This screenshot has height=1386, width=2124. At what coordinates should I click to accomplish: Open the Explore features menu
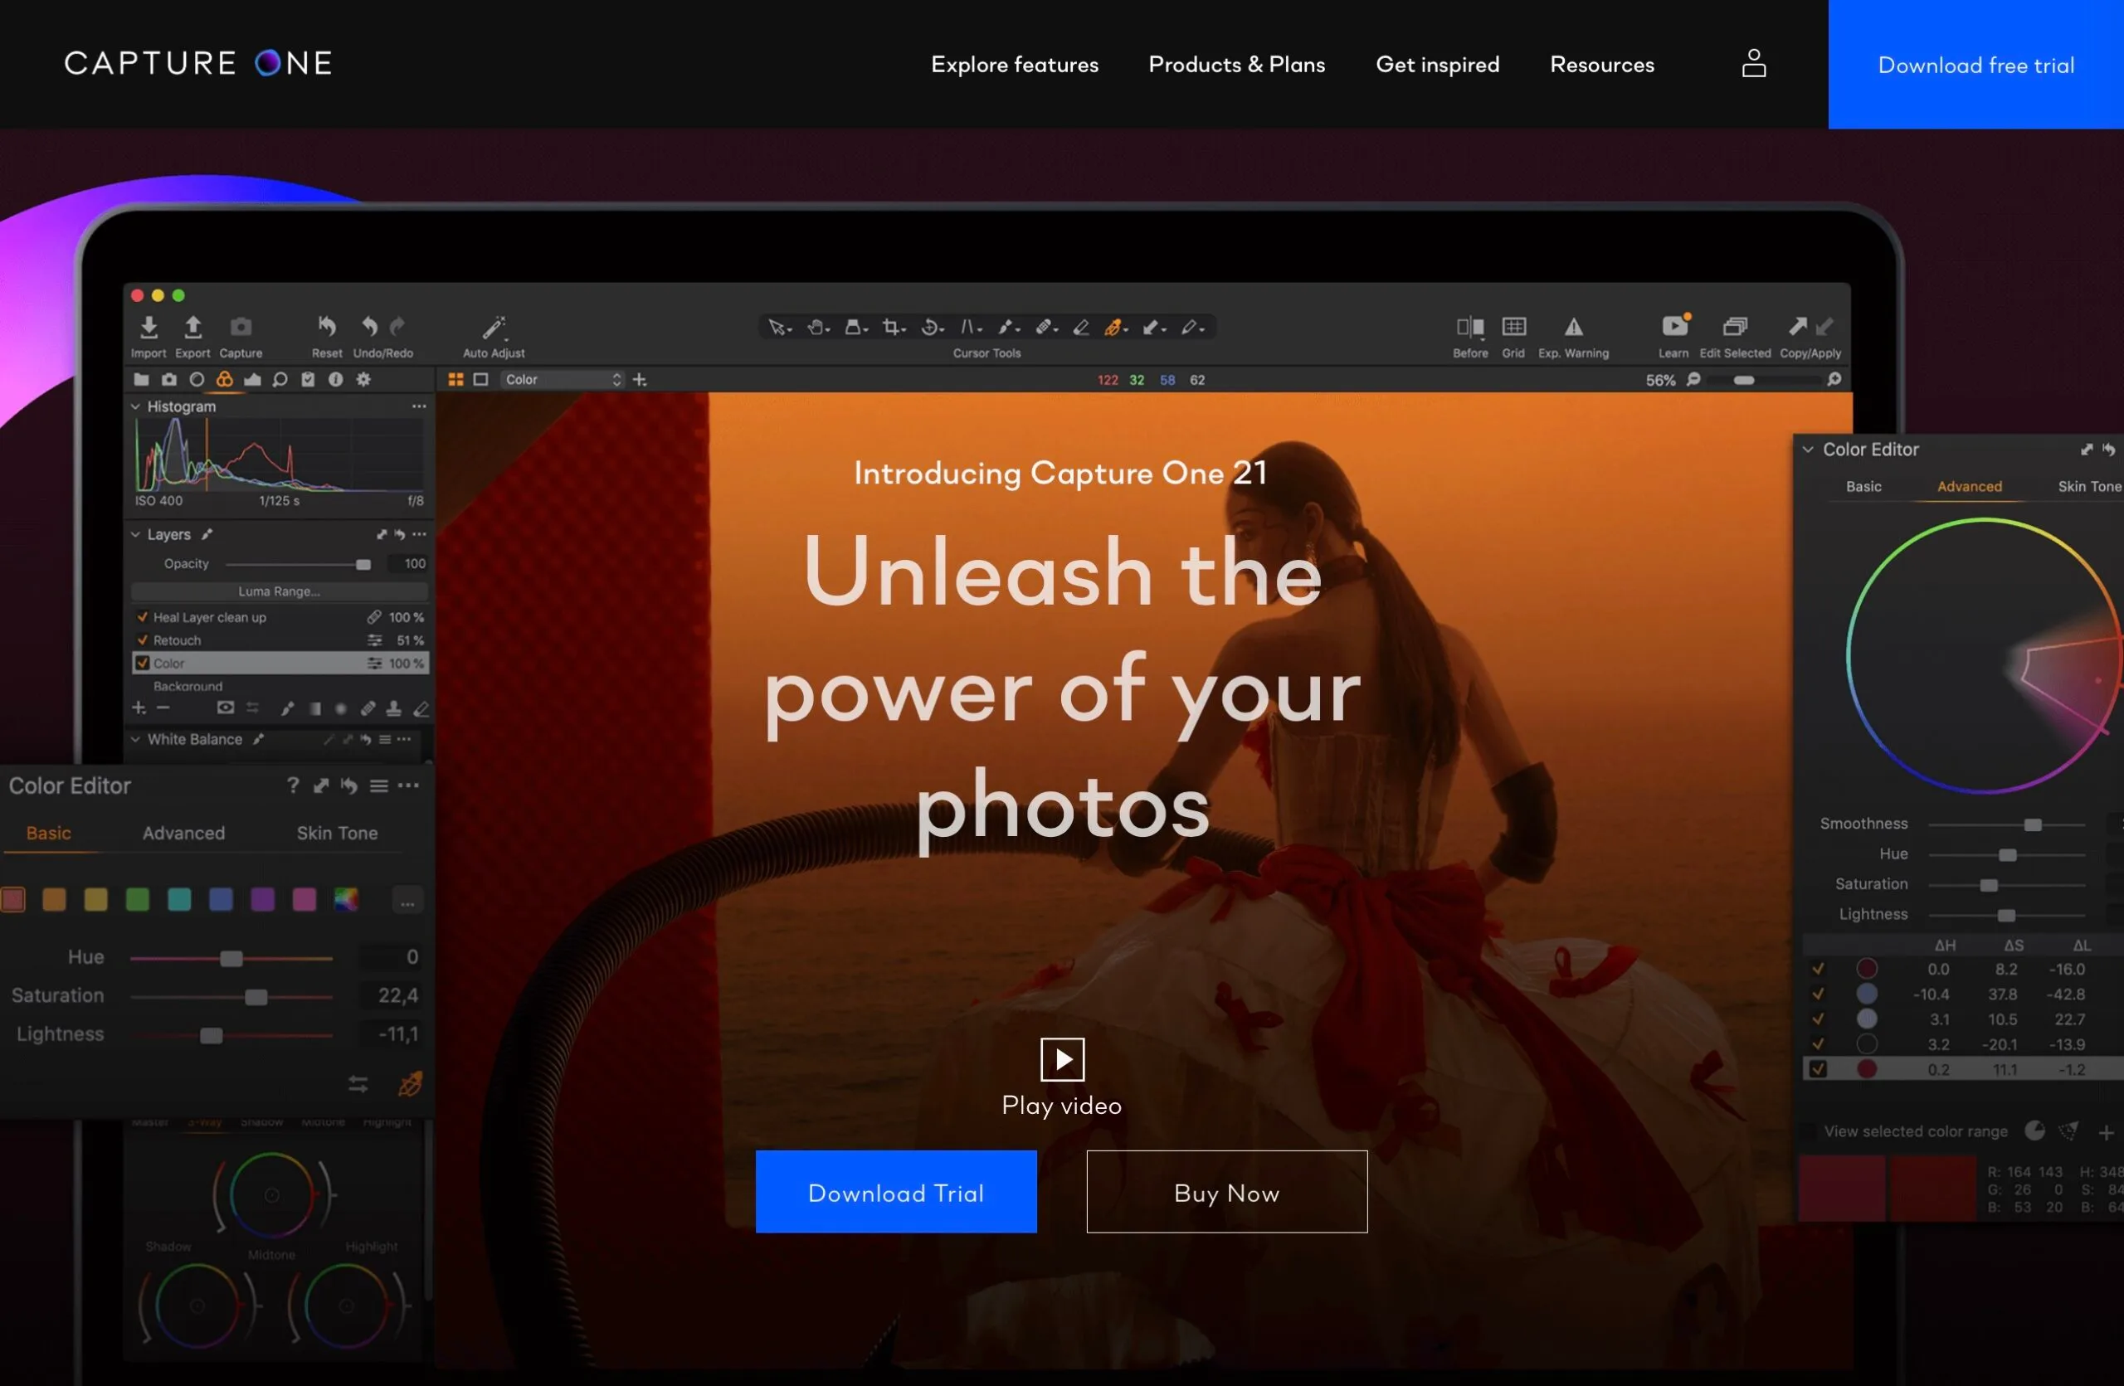1015,64
